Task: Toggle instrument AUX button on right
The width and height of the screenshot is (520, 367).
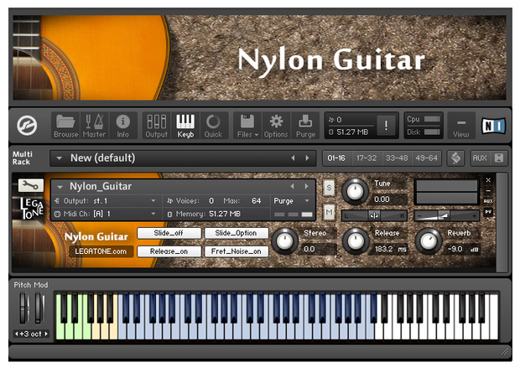Action: (488, 201)
